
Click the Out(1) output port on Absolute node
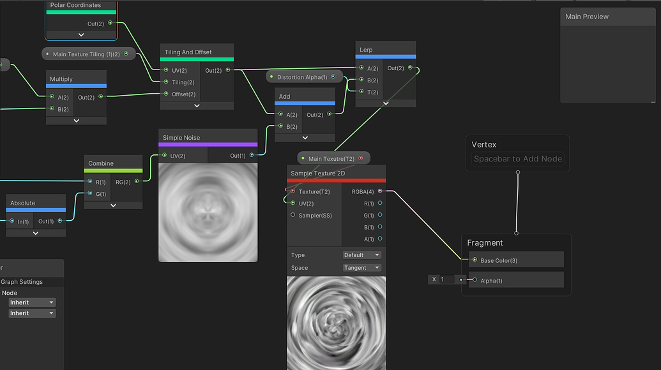[61, 221]
